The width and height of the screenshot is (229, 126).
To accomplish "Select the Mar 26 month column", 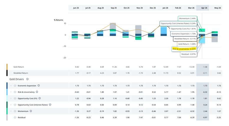I will 191,8.
